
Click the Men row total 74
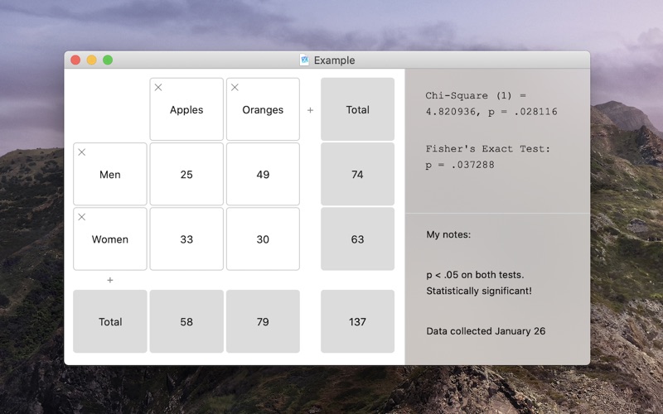tap(358, 174)
